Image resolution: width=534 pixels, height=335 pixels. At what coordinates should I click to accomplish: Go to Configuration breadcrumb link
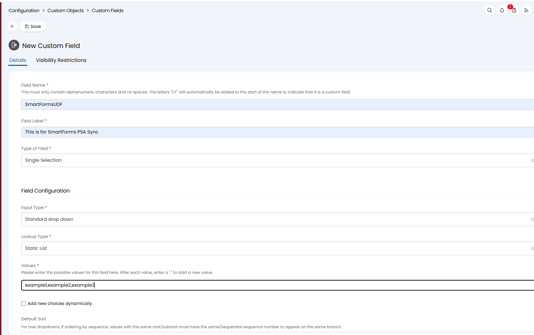coord(24,11)
